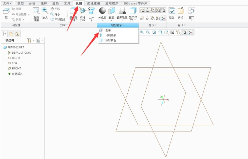Viewport: 248px width, 159px height.
Task: Select the TOP datum plane in model tree
Action: (x=15, y=63)
